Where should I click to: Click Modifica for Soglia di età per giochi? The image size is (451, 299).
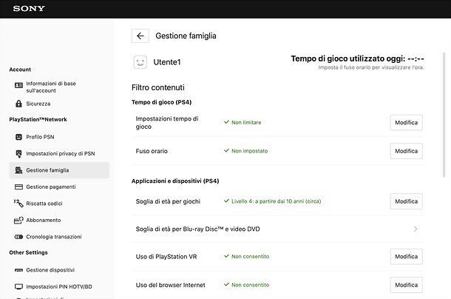coord(406,201)
